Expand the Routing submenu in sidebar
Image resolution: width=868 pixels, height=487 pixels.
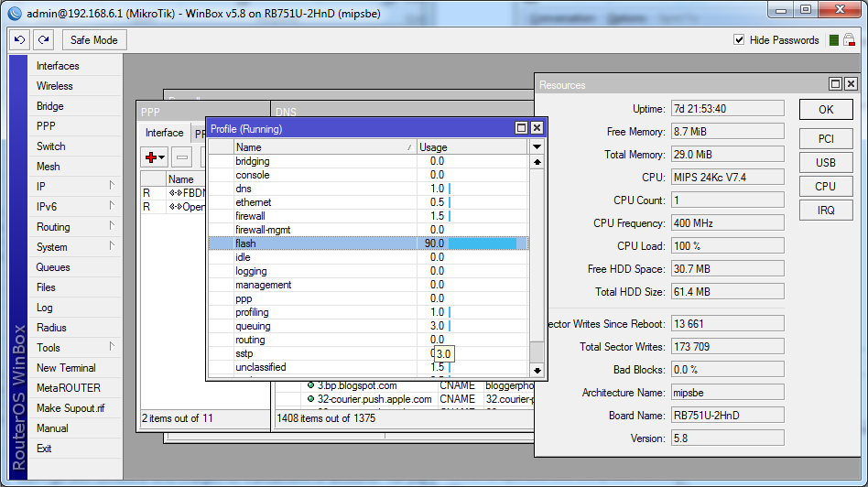112,225
